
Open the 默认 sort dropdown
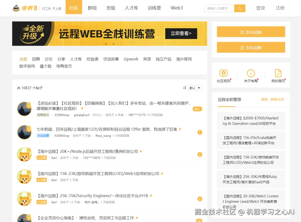click(x=195, y=88)
